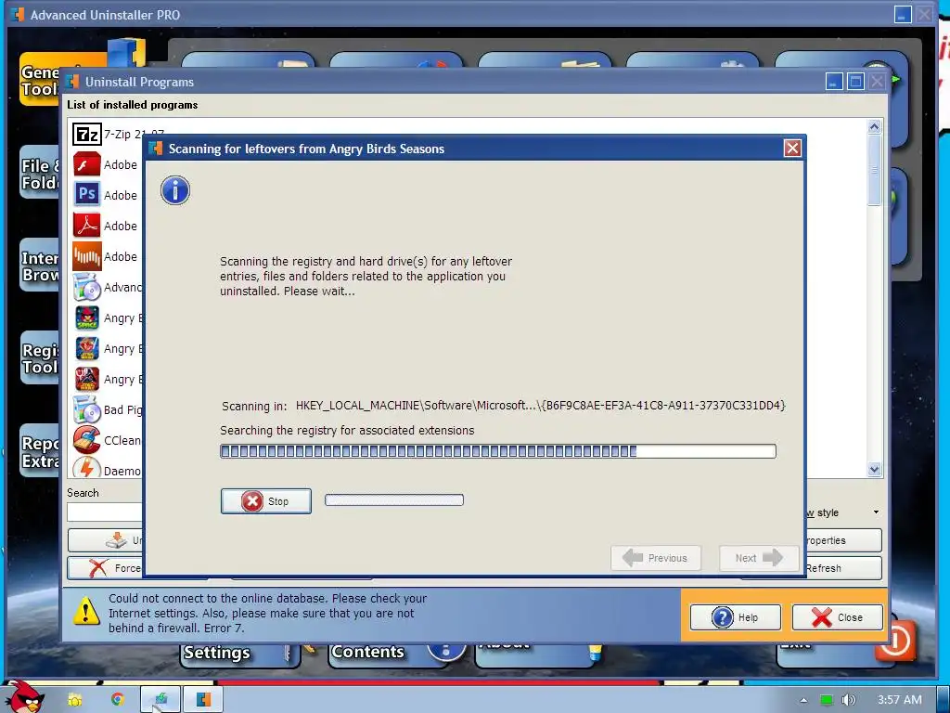The image size is (950, 713).
Task: Open the Registry Tools side tab
Action: pos(40,357)
